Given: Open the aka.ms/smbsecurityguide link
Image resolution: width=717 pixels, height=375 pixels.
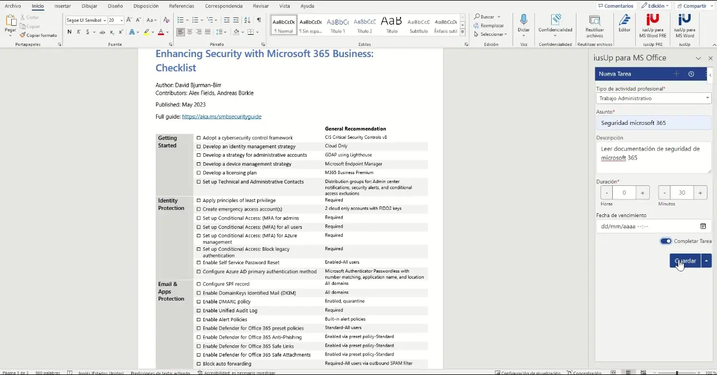Looking at the screenshot, I should point(221,116).
